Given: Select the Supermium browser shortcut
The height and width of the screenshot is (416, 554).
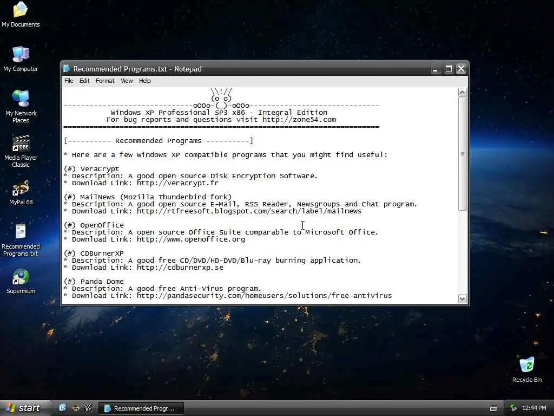Looking at the screenshot, I should pos(21,282).
